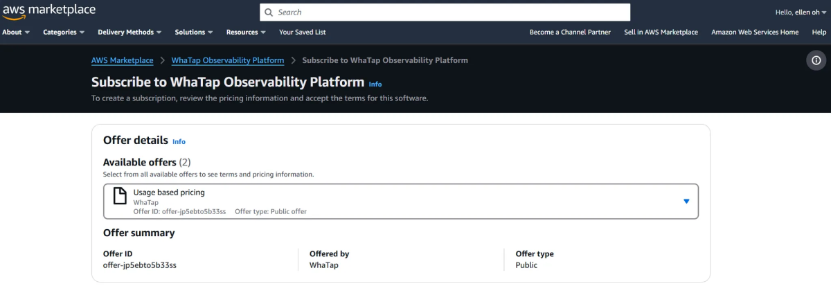The width and height of the screenshot is (831, 286).
Task: Click Info link next to Offer details
Action: (179, 141)
